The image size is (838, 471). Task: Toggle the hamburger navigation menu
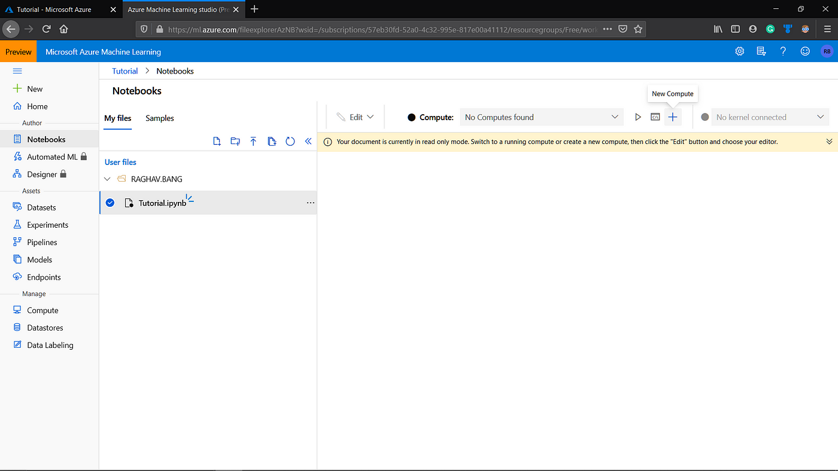click(17, 71)
